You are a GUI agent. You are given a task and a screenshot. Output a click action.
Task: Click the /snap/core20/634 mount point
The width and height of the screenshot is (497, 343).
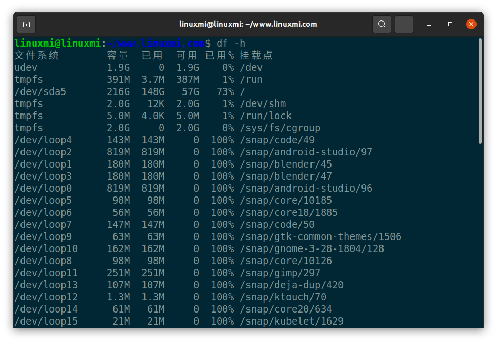pyautogui.click(x=286, y=309)
